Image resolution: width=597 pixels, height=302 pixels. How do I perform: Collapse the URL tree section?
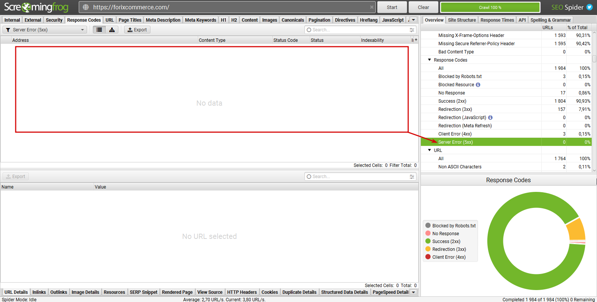429,150
